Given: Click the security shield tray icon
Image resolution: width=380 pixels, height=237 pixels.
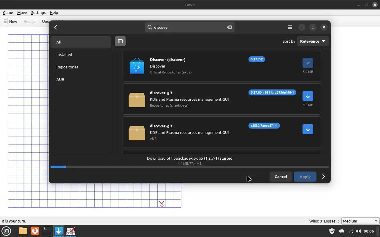Looking at the screenshot, I should [x=332, y=231].
